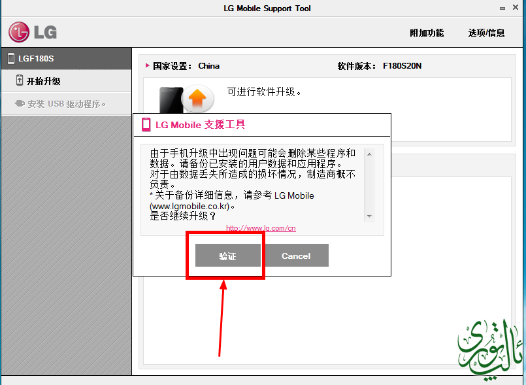Close the LG Mobile Support Tool window

click(516, 7)
